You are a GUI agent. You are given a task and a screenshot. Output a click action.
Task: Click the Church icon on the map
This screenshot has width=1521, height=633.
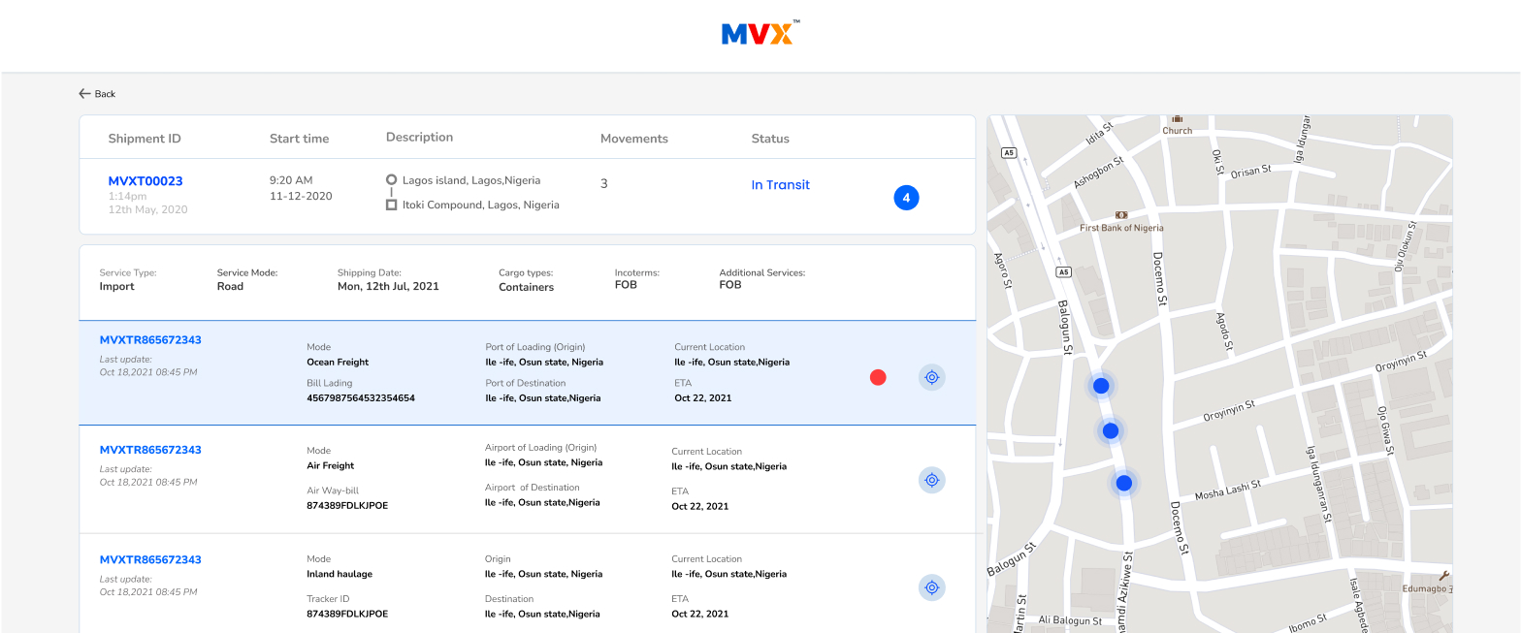point(1178,118)
